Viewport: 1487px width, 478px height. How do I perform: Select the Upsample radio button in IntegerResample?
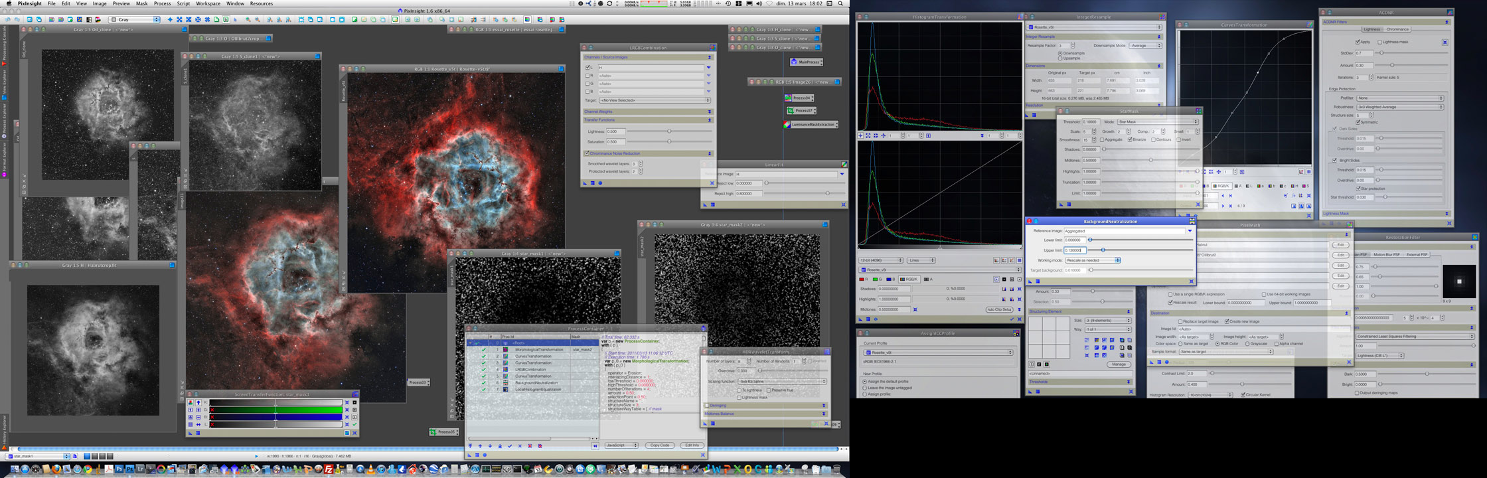pyautogui.click(x=1060, y=58)
